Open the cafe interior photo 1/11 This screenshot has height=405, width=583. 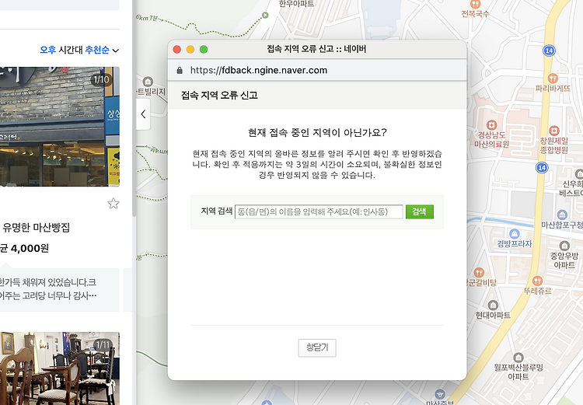pos(60,368)
